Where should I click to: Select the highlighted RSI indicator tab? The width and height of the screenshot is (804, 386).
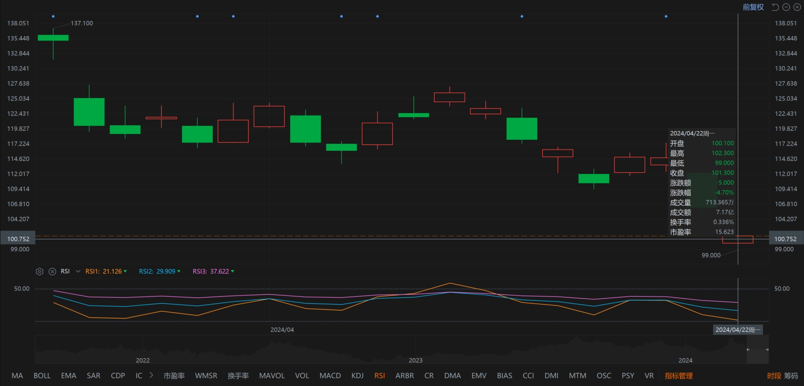coord(380,376)
